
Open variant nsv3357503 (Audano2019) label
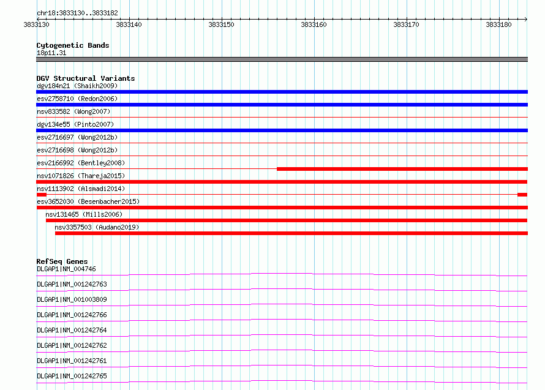tap(97, 227)
